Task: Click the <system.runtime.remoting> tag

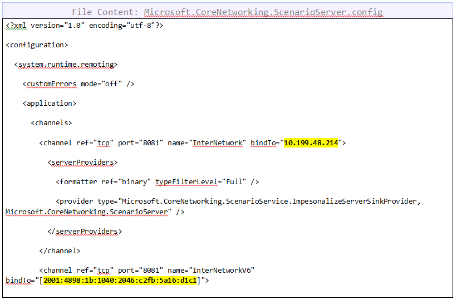Action: coord(66,65)
